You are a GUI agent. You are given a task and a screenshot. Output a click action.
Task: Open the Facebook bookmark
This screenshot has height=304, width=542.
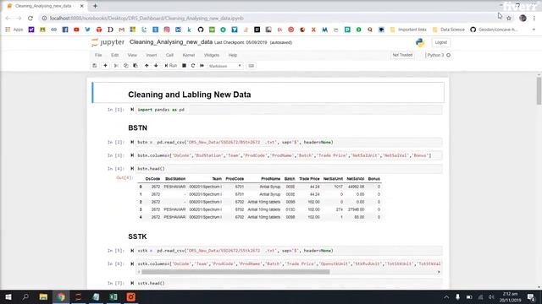coord(65,30)
